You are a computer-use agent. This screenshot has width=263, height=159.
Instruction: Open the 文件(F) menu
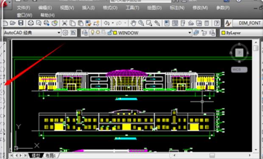tap(23, 8)
